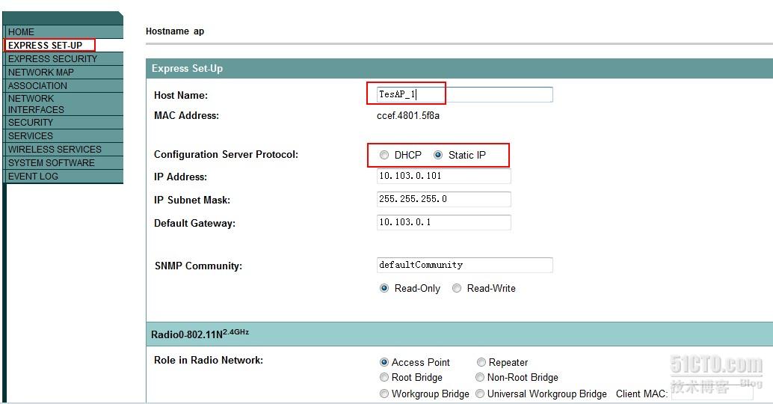Click the IP Subnet Mask field
773x404 pixels.
click(443, 199)
